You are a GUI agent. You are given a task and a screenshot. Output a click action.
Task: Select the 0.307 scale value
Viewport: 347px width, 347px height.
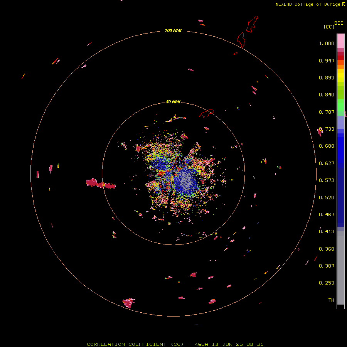pos(327,266)
